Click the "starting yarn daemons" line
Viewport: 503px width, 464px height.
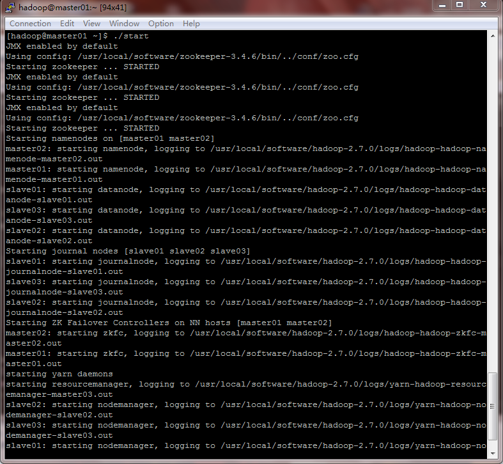coord(59,374)
